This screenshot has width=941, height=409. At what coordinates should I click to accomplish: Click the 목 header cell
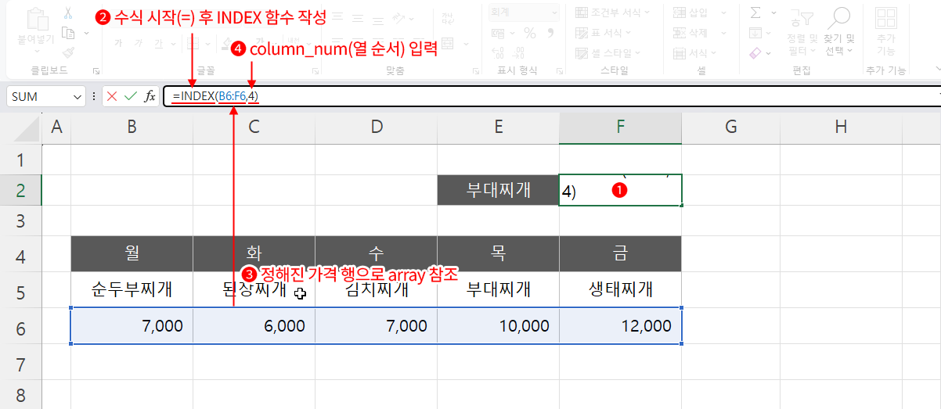pyautogui.click(x=498, y=254)
